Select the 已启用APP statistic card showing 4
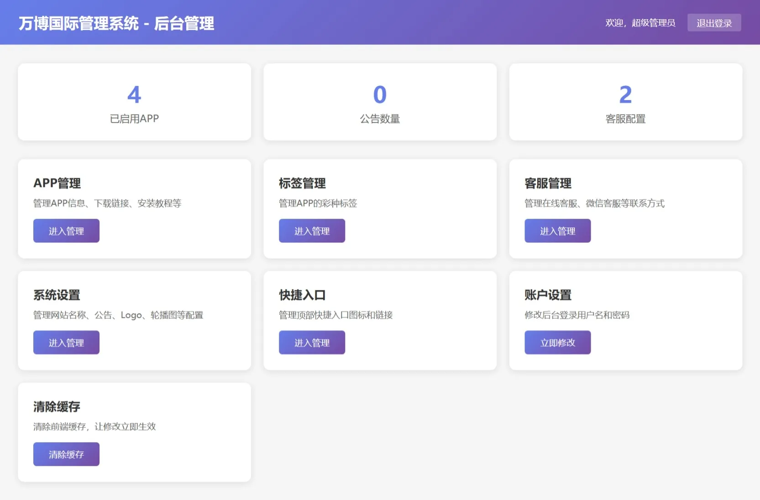 click(x=134, y=101)
